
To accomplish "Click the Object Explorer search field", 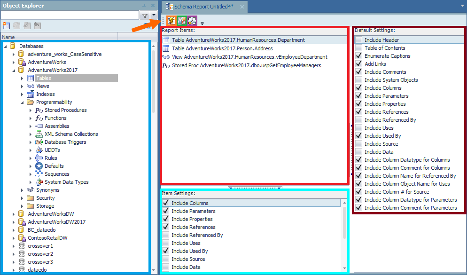I will point(70,16).
